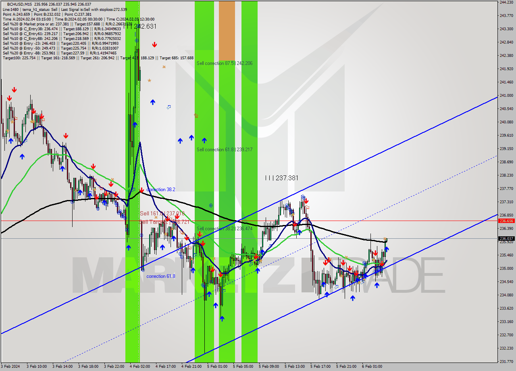Click the 241.000 price axis label

pos(506,96)
